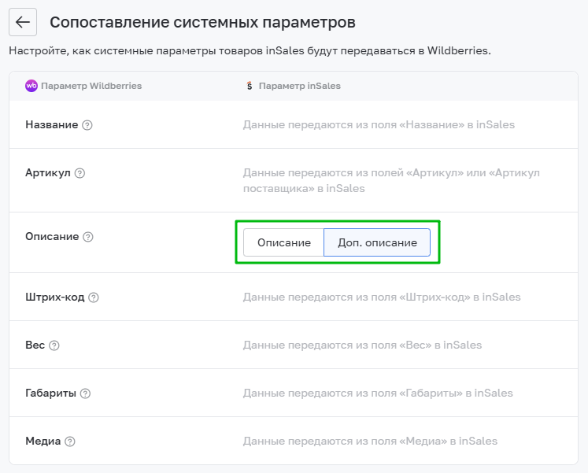Click the Параметр Wildberries column header
The width and height of the screenshot is (588, 473).
[91, 86]
